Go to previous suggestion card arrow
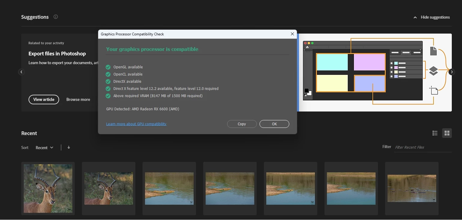The image size is (462, 220). [x=21, y=72]
